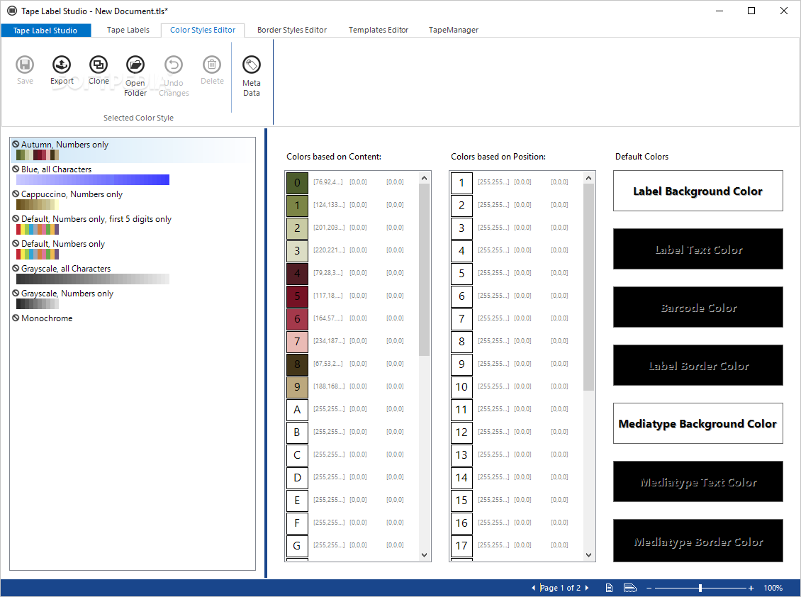The height and width of the screenshot is (597, 801).
Task: Select Autumn, Numbers only style
Action: click(x=133, y=150)
